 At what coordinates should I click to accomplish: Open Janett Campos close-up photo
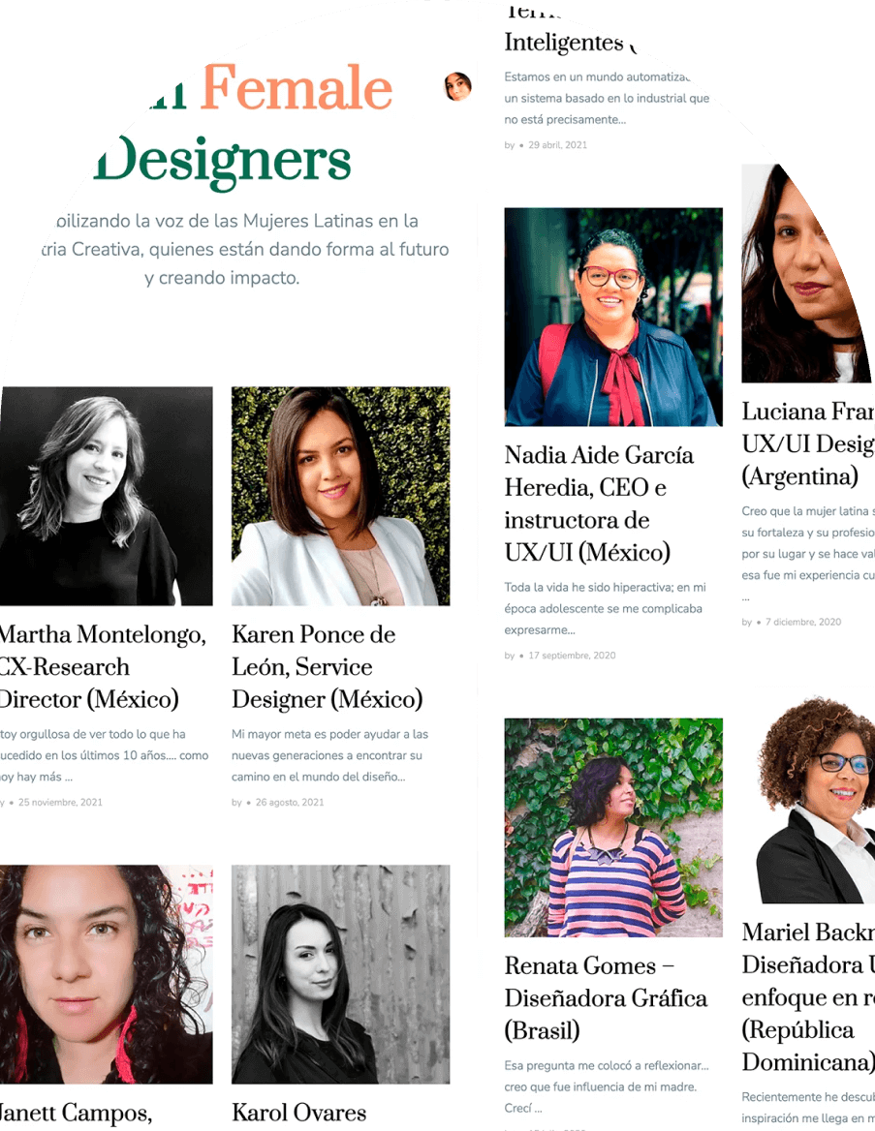(107, 974)
